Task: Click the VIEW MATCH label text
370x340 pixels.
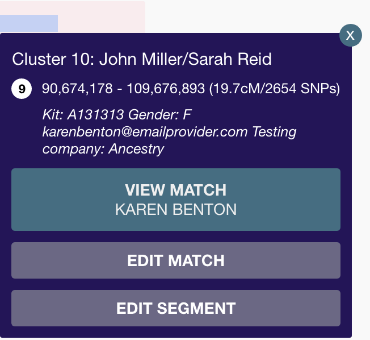Action: pyautogui.click(x=176, y=190)
